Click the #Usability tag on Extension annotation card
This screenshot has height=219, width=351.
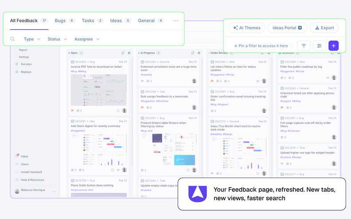point(146,75)
